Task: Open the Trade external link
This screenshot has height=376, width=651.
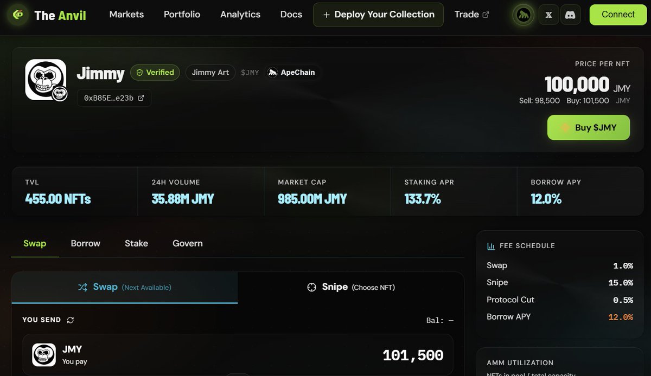Action: click(471, 15)
